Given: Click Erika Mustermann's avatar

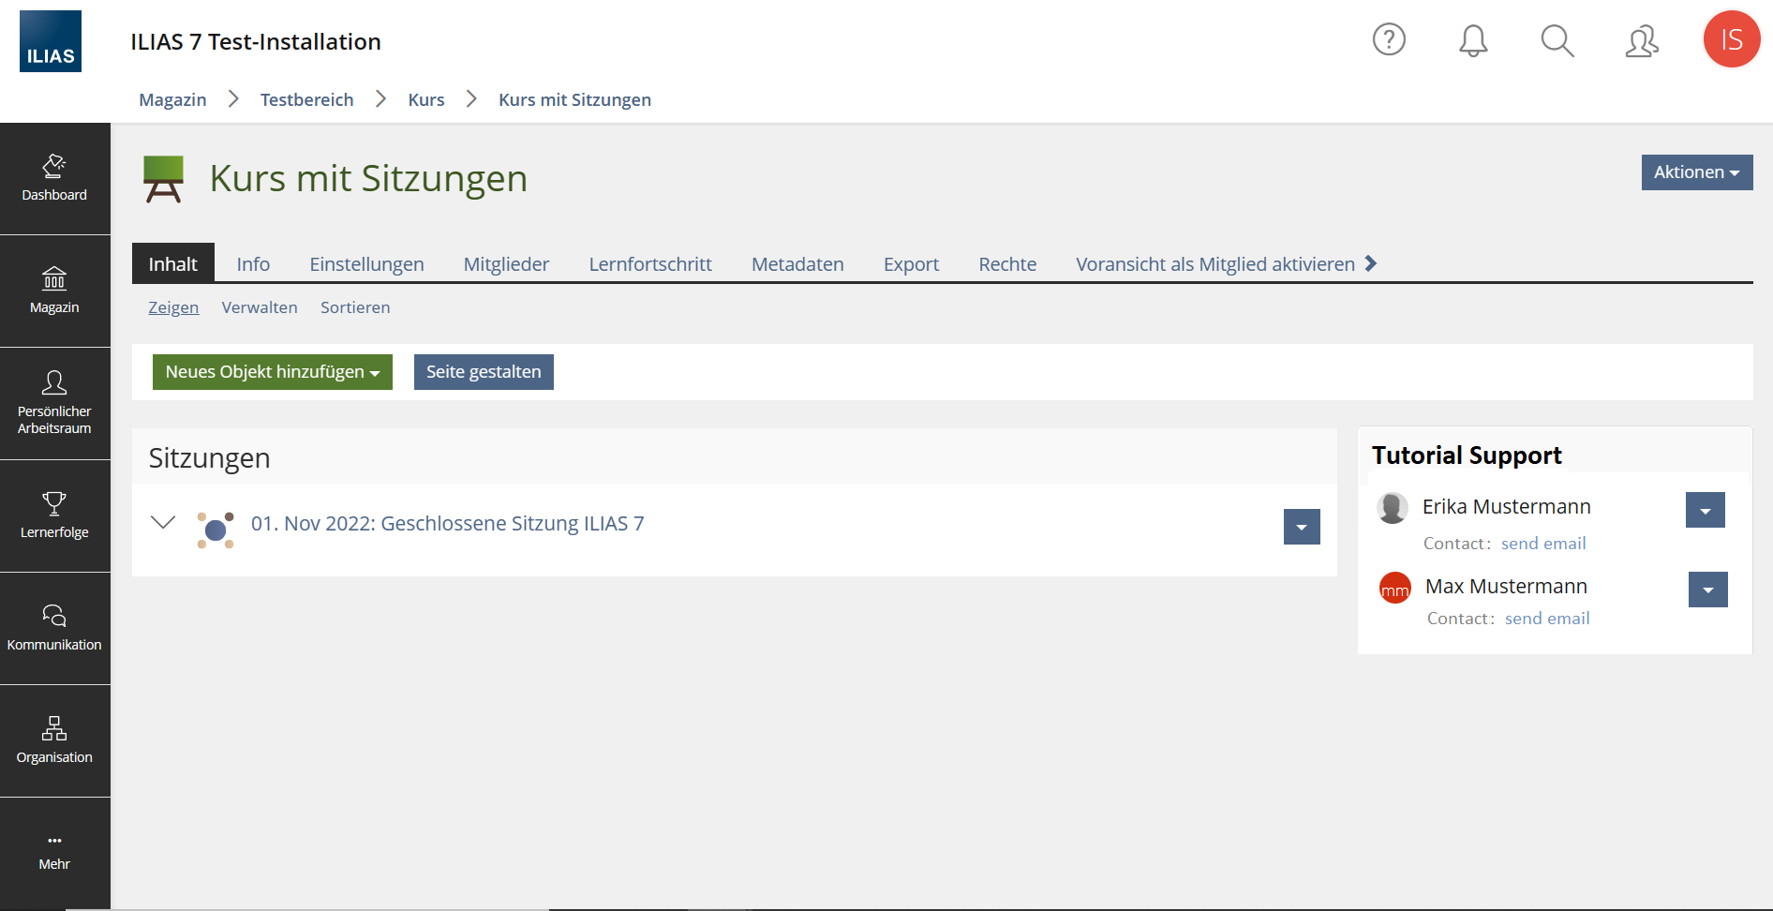Looking at the screenshot, I should click(1393, 508).
